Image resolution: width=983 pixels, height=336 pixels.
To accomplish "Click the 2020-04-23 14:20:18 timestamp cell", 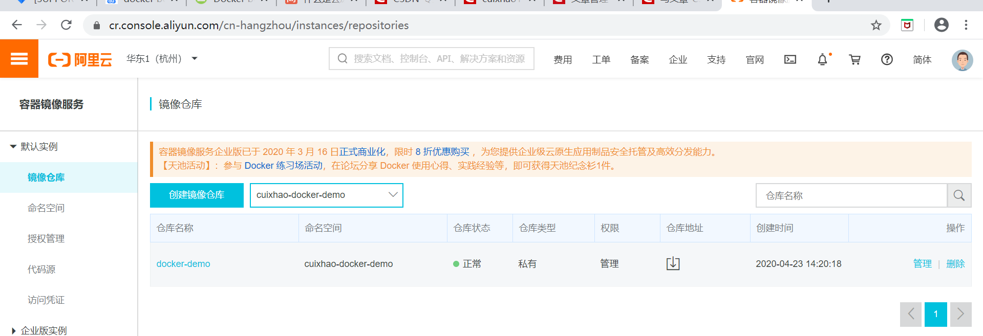I will coord(799,264).
